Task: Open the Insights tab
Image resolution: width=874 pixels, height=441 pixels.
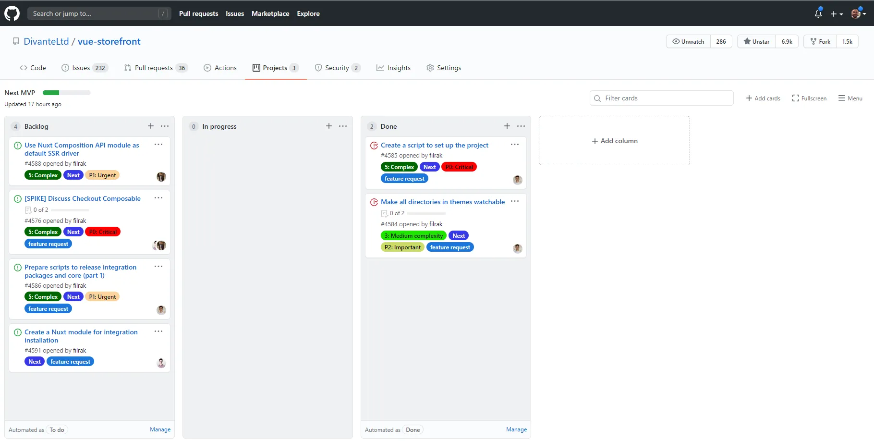Action: point(393,68)
